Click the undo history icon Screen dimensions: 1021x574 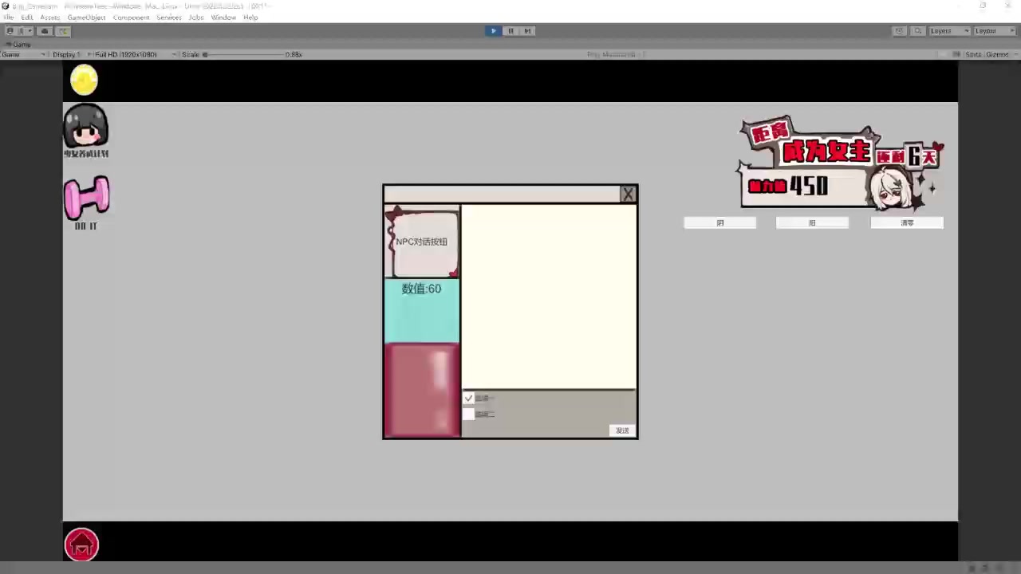tap(899, 31)
